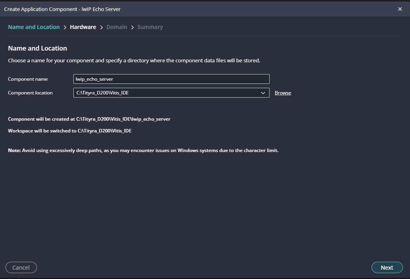Click inside the Component location path box

pos(165,93)
